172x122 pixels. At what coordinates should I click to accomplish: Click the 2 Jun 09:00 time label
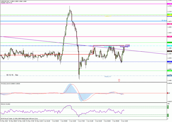(x=116, y=121)
